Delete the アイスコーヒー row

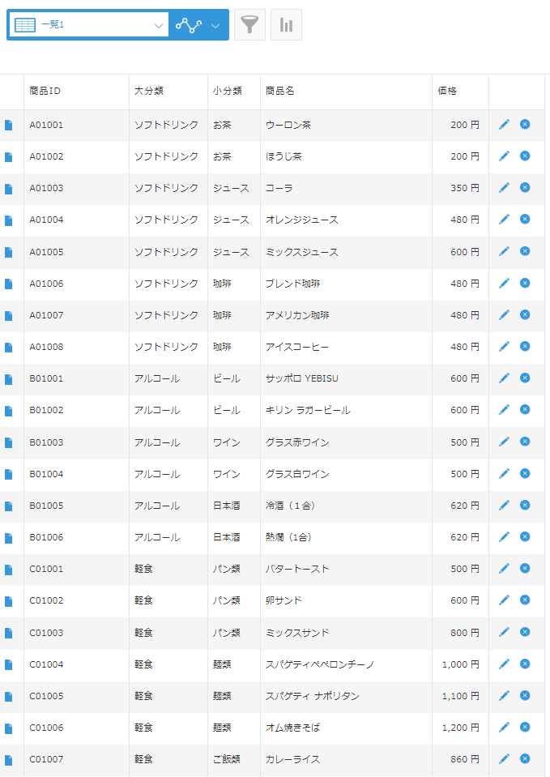pyautogui.click(x=525, y=347)
